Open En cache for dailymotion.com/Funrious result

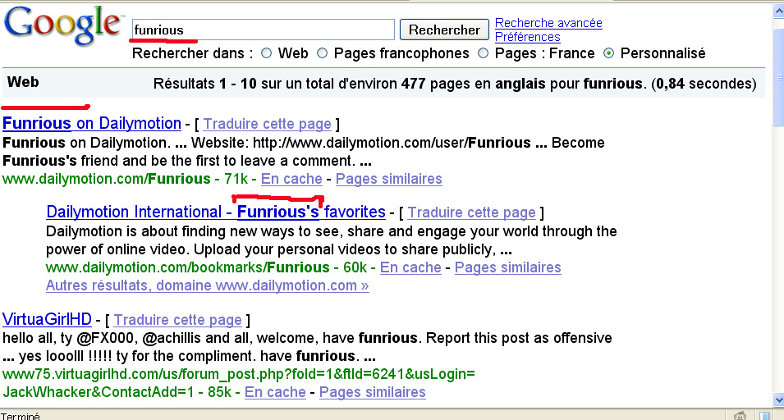291,179
